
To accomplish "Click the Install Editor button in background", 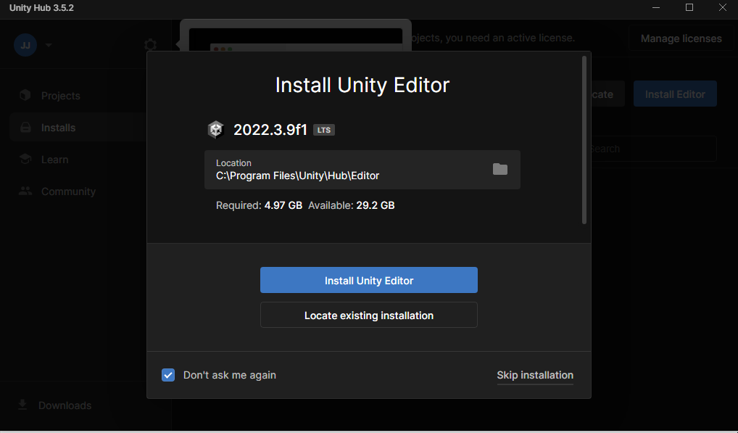I will coord(675,94).
